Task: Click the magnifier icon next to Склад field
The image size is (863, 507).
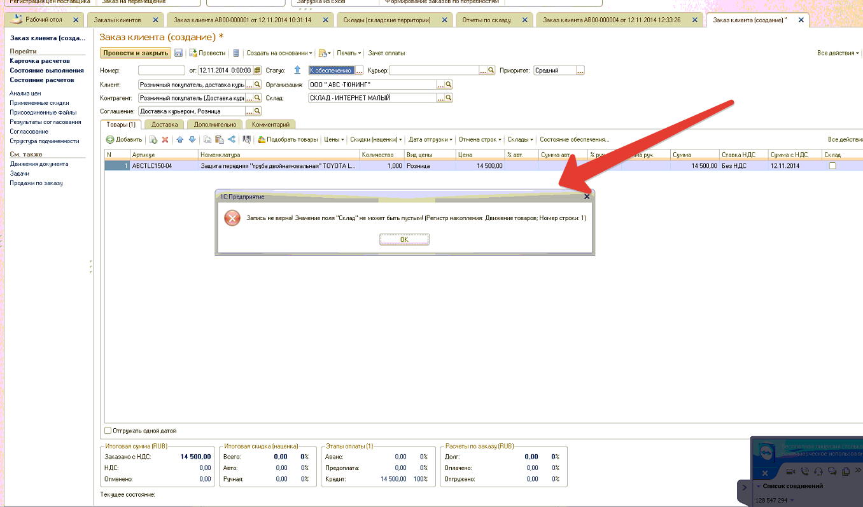Action: [x=448, y=98]
